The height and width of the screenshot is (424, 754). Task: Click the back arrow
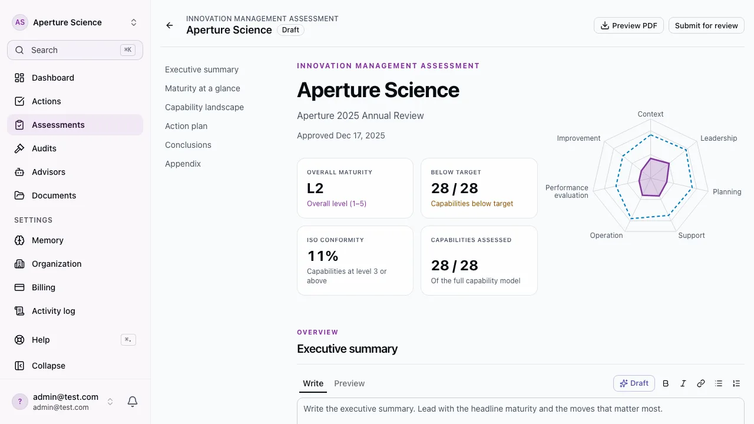pyautogui.click(x=170, y=25)
